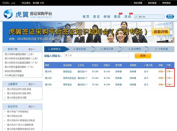Click the 市场价 column header

point(95,65)
